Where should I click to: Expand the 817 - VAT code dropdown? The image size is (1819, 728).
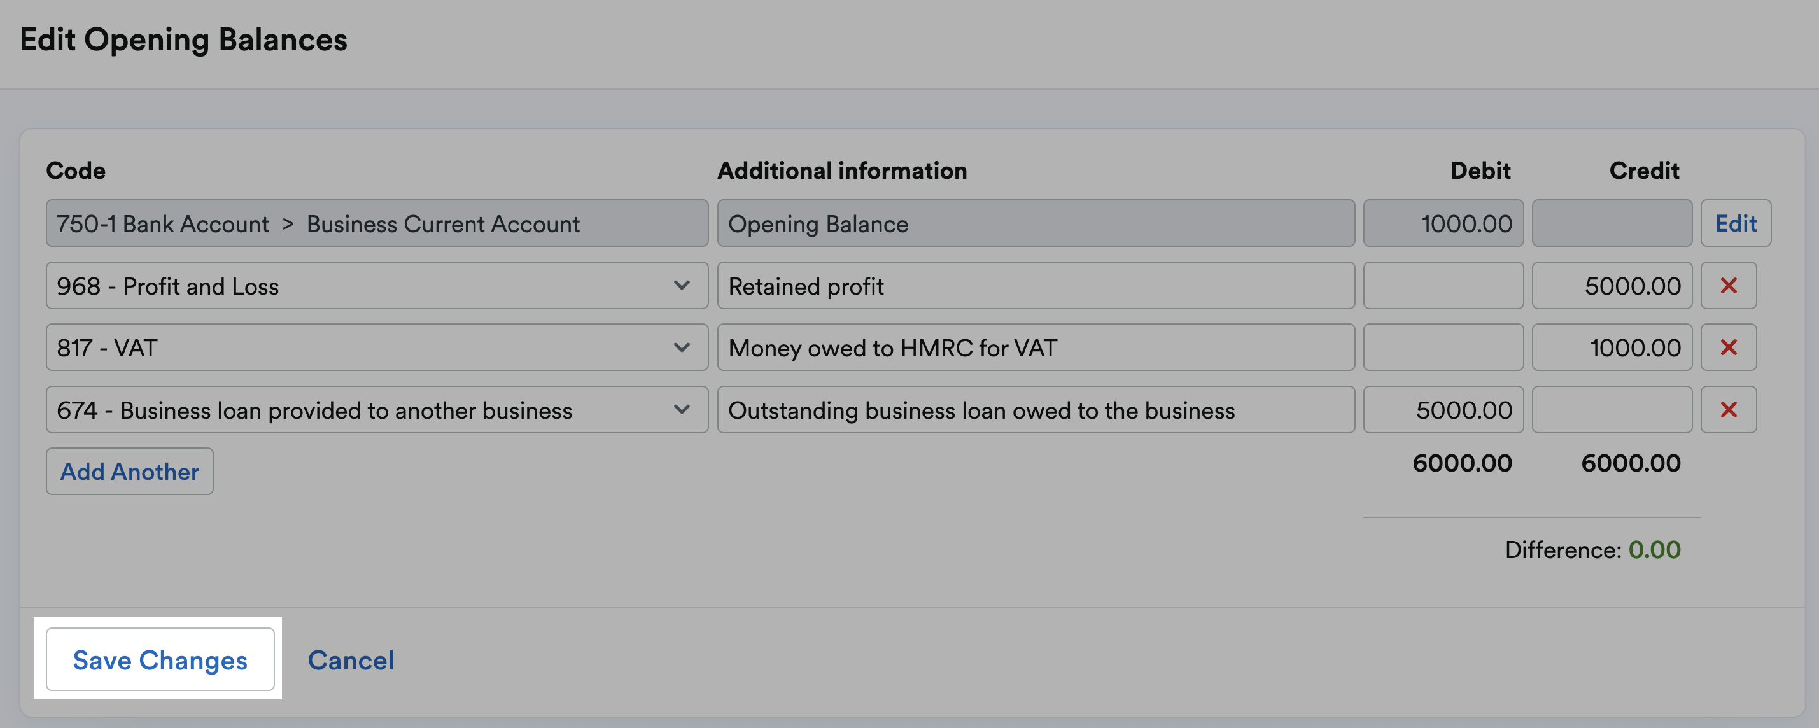tap(377, 347)
